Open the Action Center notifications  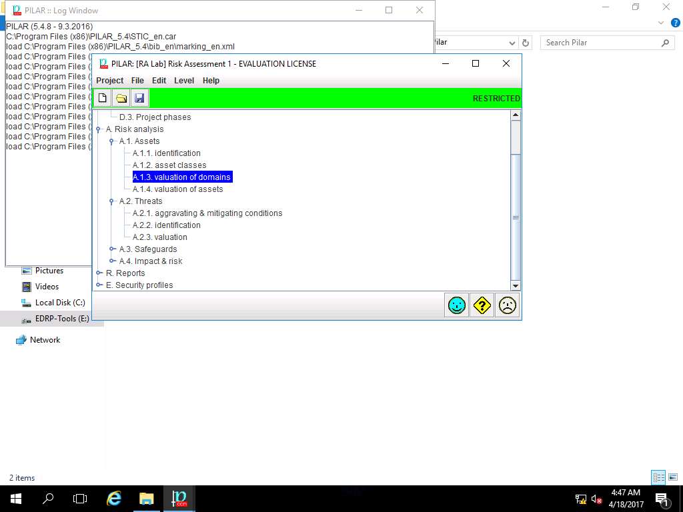[x=661, y=499]
